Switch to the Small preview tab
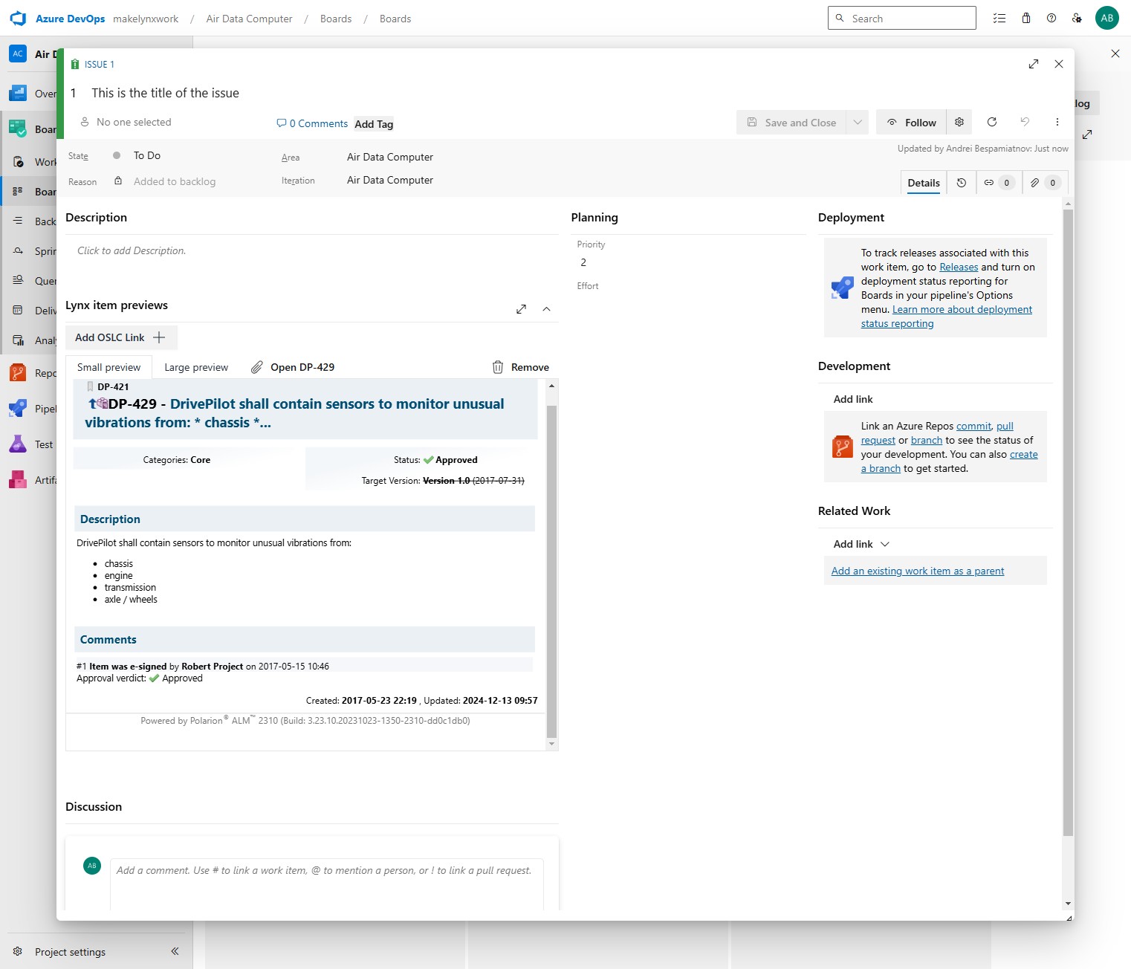Screen dimensions: 1131x969 tap(108, 367)
